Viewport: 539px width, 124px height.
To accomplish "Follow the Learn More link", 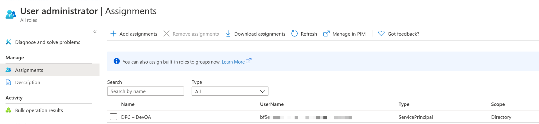I will 233,62.
